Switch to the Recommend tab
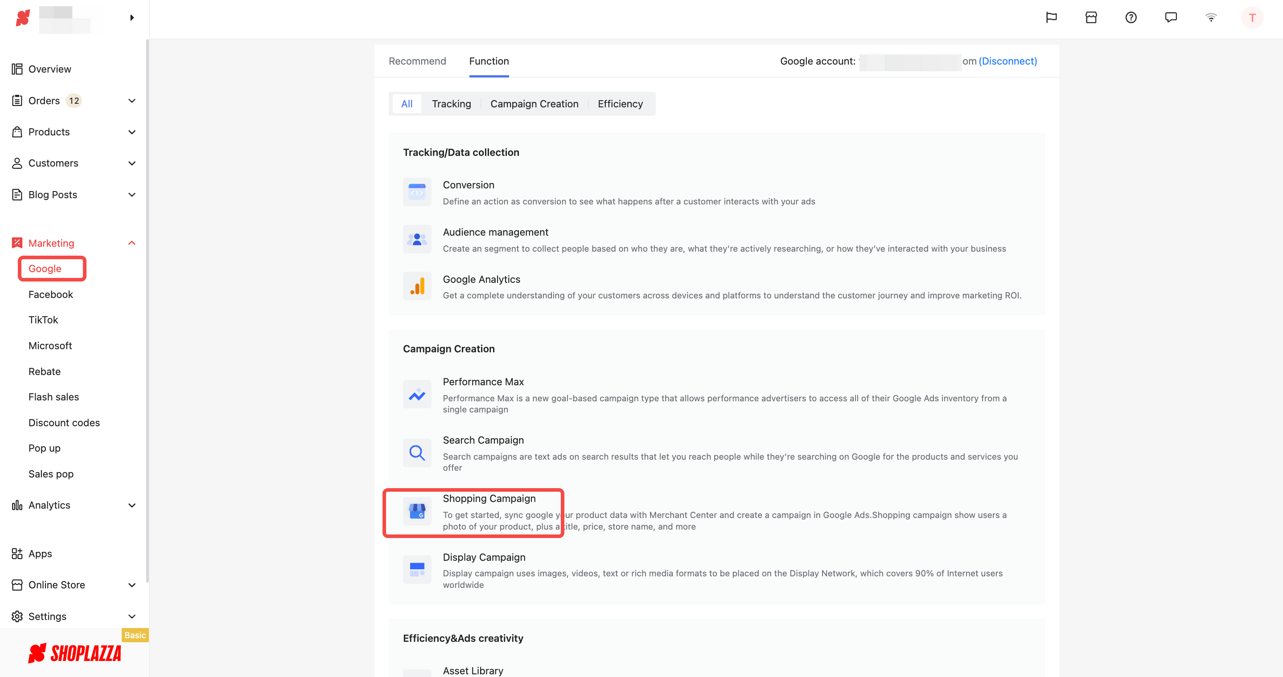 tap(417, 61)
